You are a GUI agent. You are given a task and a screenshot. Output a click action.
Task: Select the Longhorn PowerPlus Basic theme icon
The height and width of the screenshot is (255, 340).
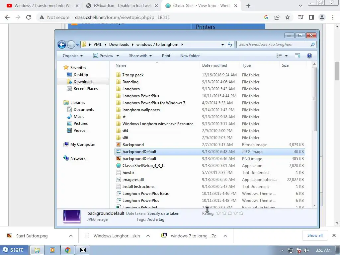pos(119,194)
